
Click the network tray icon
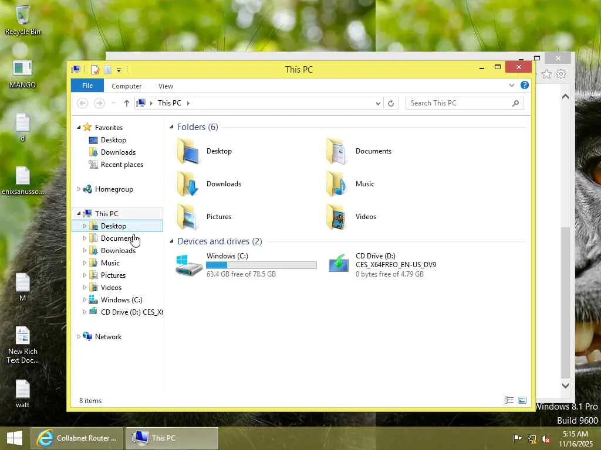coord(532,439)
